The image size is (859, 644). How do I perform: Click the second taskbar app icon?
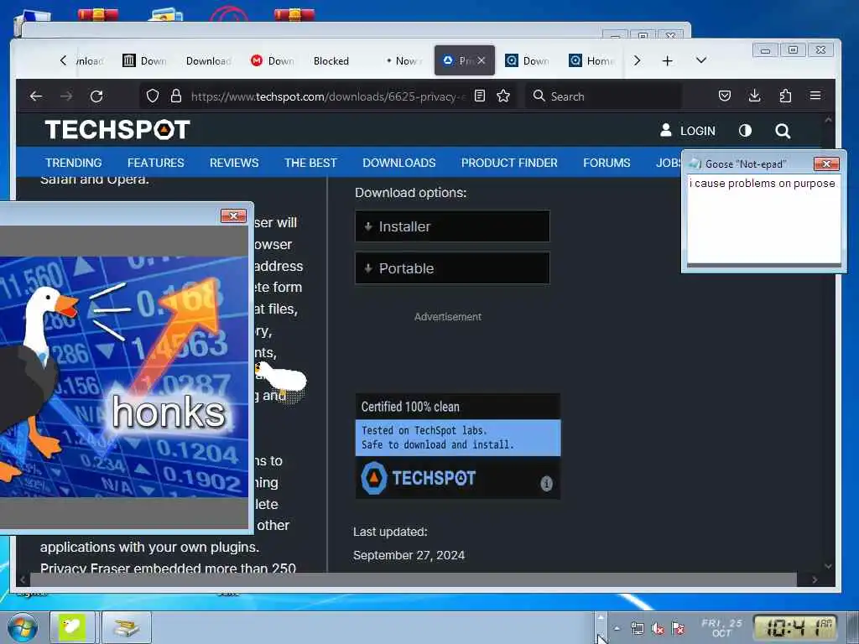click(127, 627)
